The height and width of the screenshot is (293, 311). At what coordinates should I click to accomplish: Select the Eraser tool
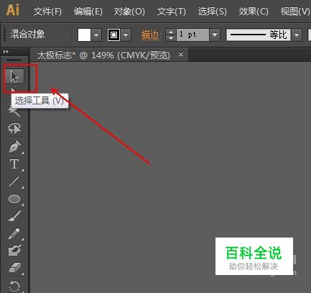click(x=15, y=268)
